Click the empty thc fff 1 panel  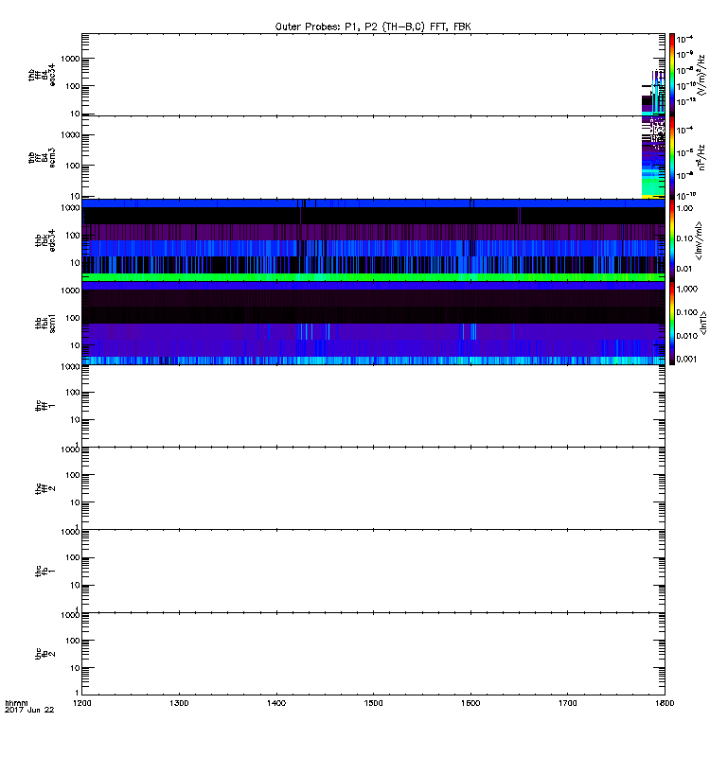pyautogui.click(x=373, y=406)
